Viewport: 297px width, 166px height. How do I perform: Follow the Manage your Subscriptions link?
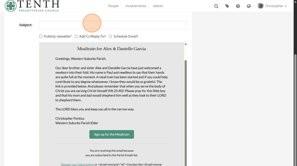pos(77,164)
